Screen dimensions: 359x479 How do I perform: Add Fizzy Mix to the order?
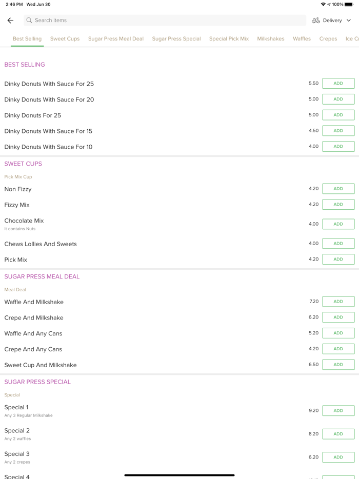[338, 205]
